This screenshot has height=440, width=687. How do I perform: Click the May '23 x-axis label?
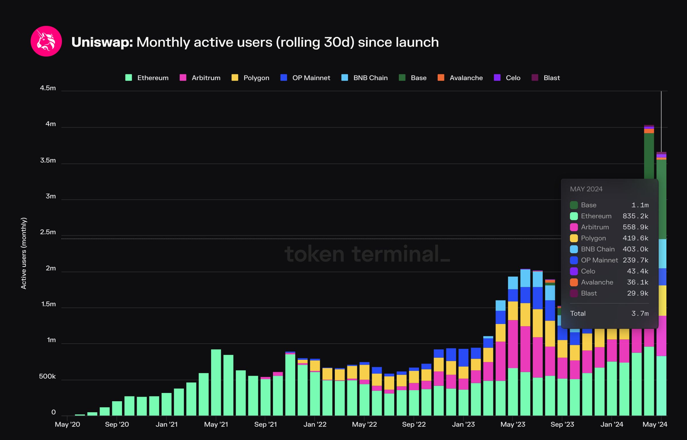[513, 424]
